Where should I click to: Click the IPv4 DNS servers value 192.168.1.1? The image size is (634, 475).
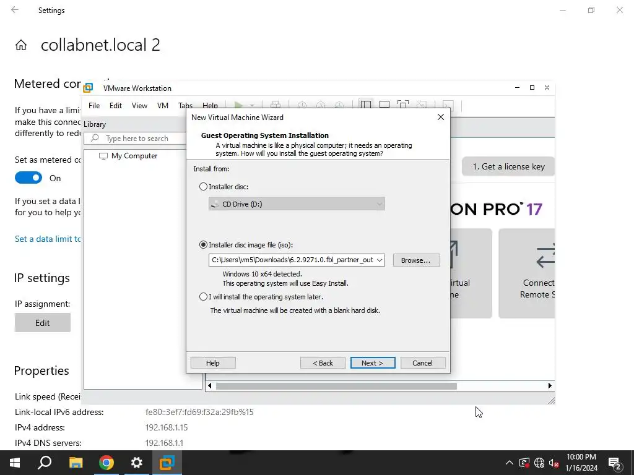click(x=164, y=443)
